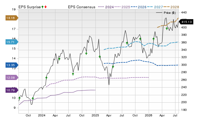Click the EPS Surprise legend title
197x117 pixels.
click(30, 7)
